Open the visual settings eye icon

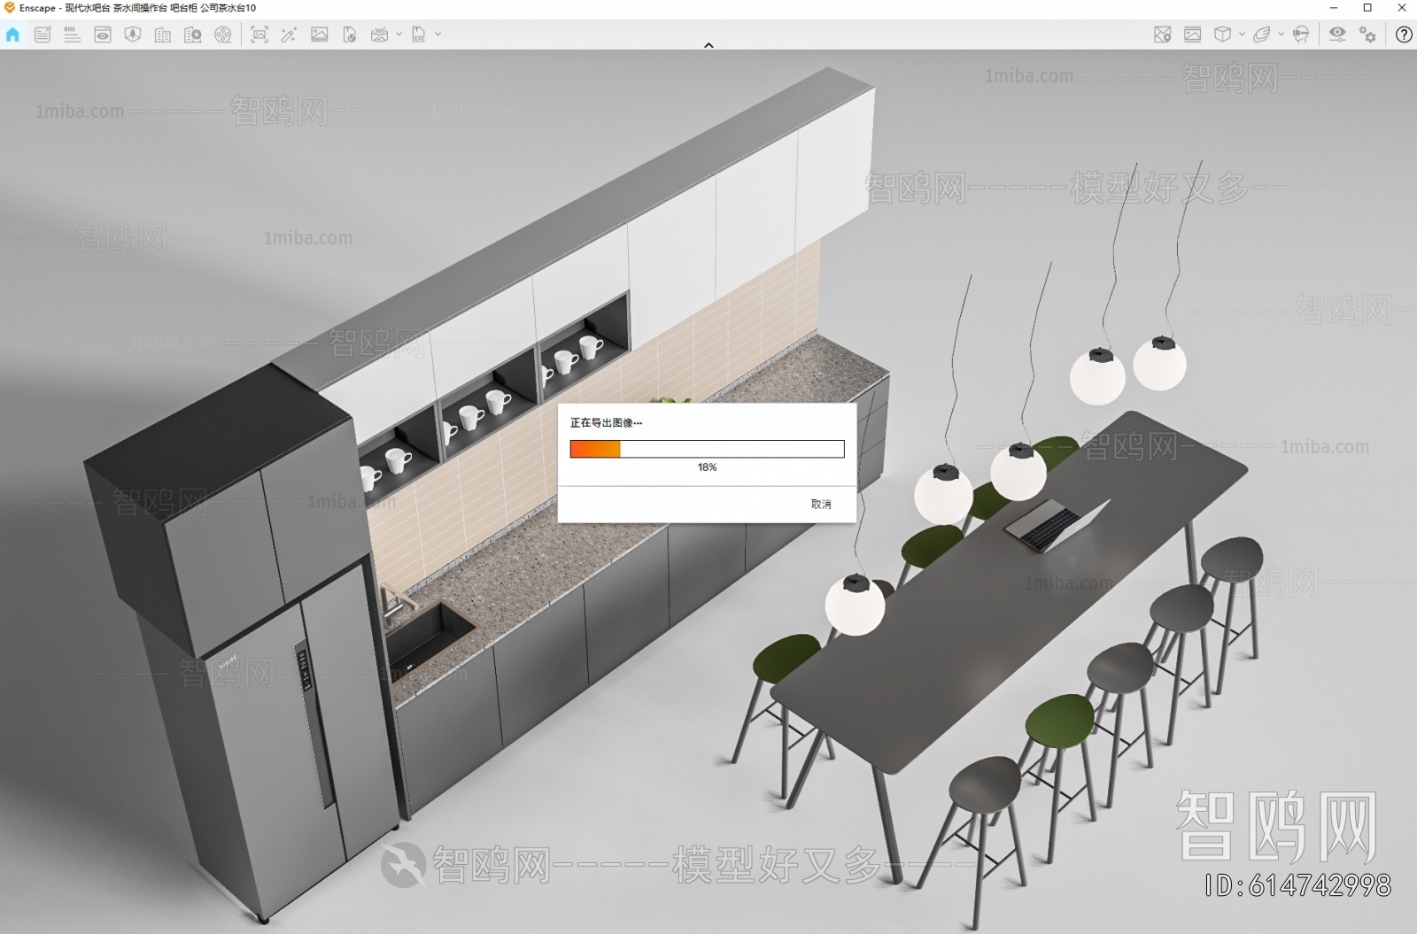click(1337, 35)
